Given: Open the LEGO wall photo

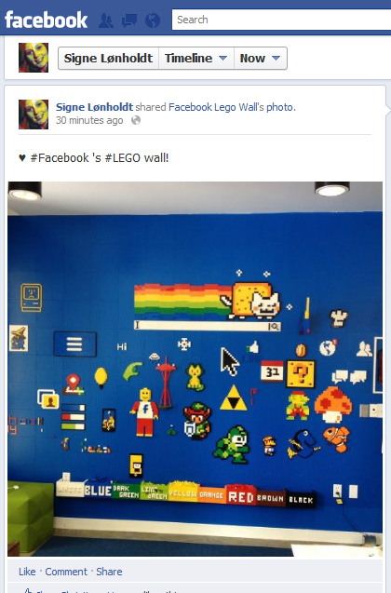Looking at the screenshot, I should [195, 369].
